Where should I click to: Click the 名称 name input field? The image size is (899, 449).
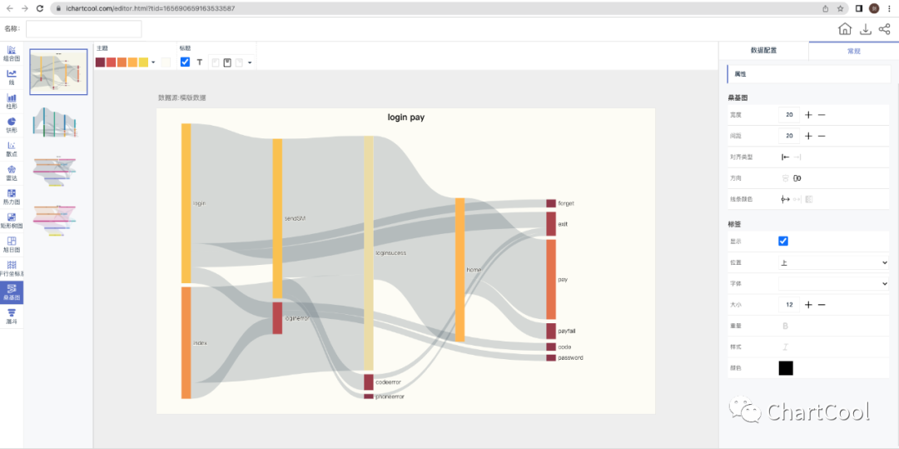83,29
